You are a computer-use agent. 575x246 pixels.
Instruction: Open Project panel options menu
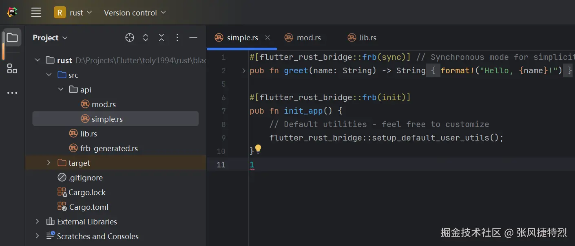[x=177, y=37]
